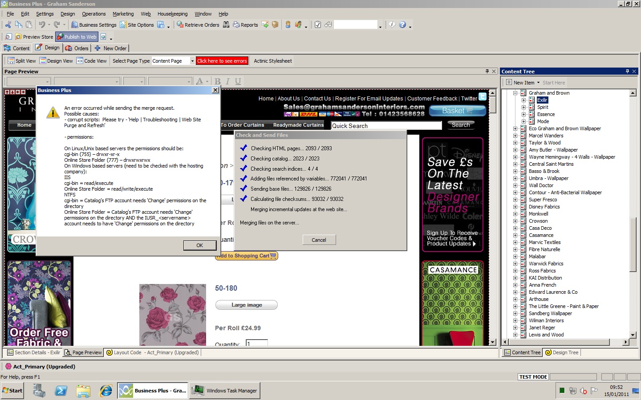The image size is (641, 400).
Task: Collapse the Graham and Brown tree node
Action: click(x=515, y=93)
